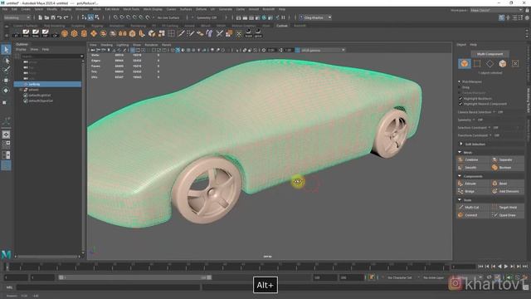Open the viewport Lighting menu
This screenshot has width=531, height=299.
pyautogui.click(x=123, y=45)
